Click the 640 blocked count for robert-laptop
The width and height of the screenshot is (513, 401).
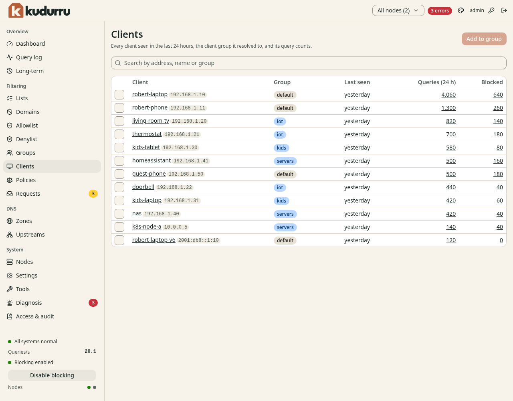[x=498, y=95]
